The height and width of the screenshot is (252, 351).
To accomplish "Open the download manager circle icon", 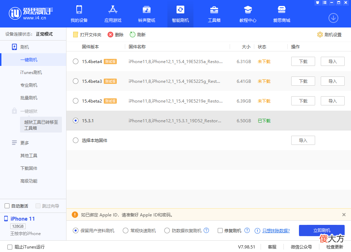I will (x=333, y=18).
